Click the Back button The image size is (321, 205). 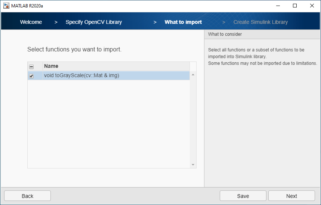[27, 196]
